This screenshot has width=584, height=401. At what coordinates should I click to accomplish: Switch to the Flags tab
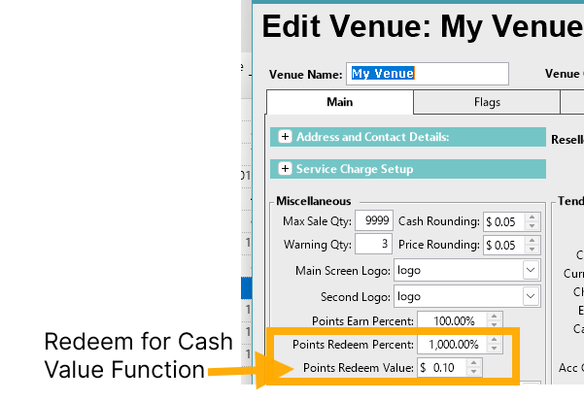click(x=487, y=102)
